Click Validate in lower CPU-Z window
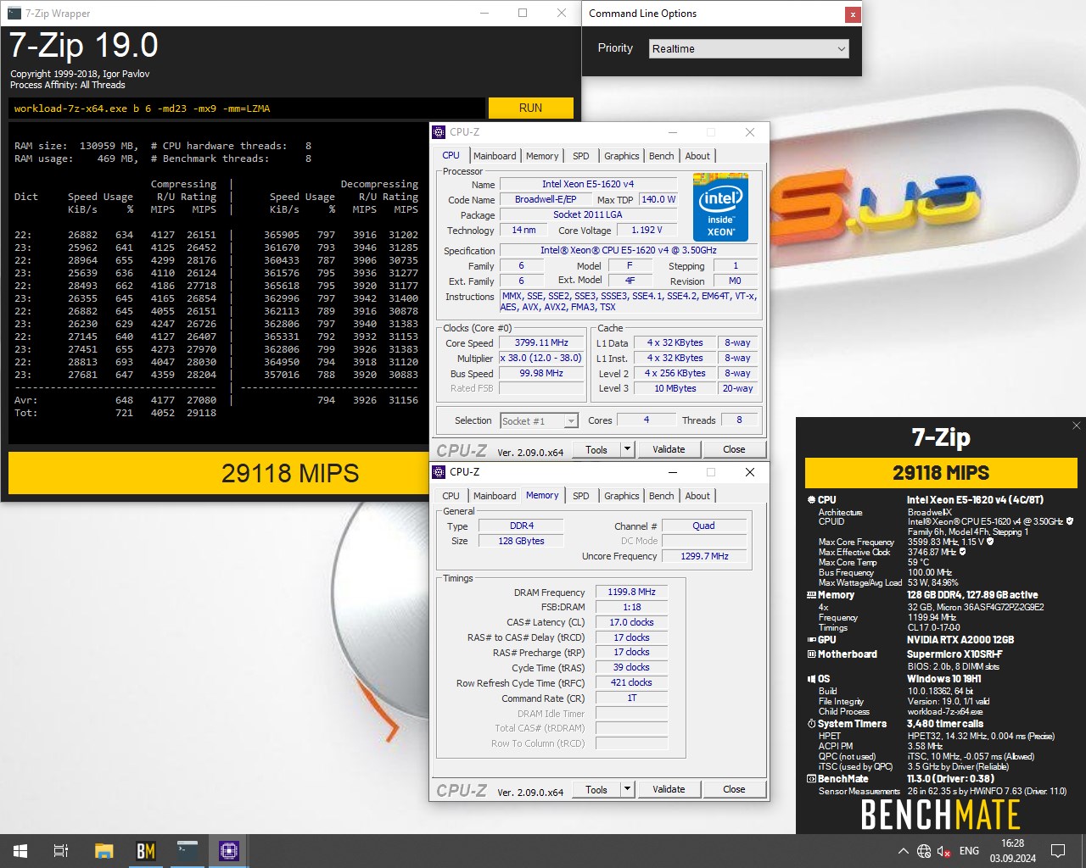This screenshot has height=868, width=1086. tap(669, 789)
